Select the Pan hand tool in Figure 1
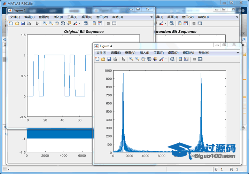 pos(57,24)
